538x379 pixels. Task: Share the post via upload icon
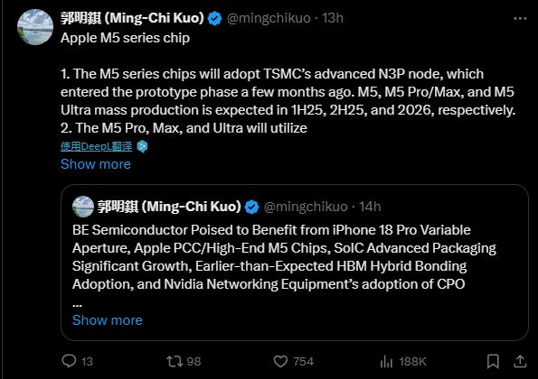pyautogui.click(x=520, y=361)
